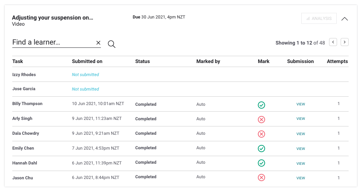Open the Analysis button
The height and width of the screenshot is (192, 362).
[319, 18]
